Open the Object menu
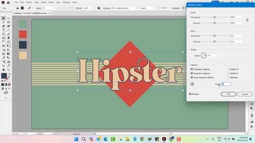The width and height of the screenshot is (255, 143). tap(29, 2)
